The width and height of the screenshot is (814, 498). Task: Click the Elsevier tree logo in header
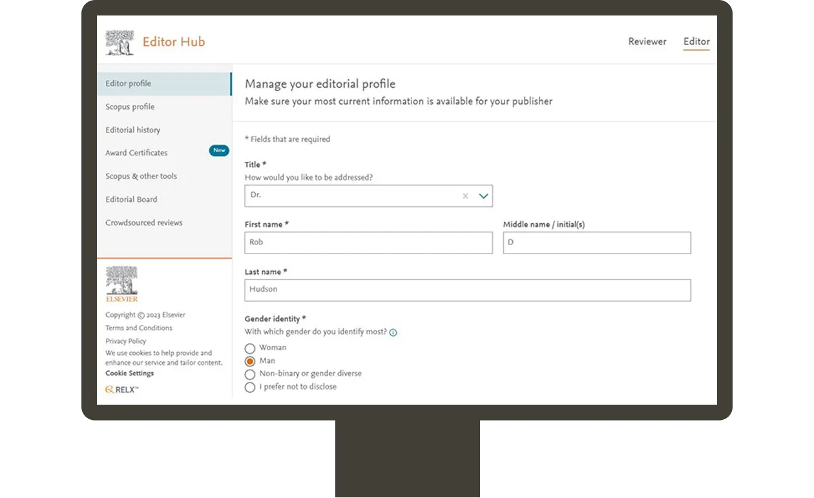(120, 43)
